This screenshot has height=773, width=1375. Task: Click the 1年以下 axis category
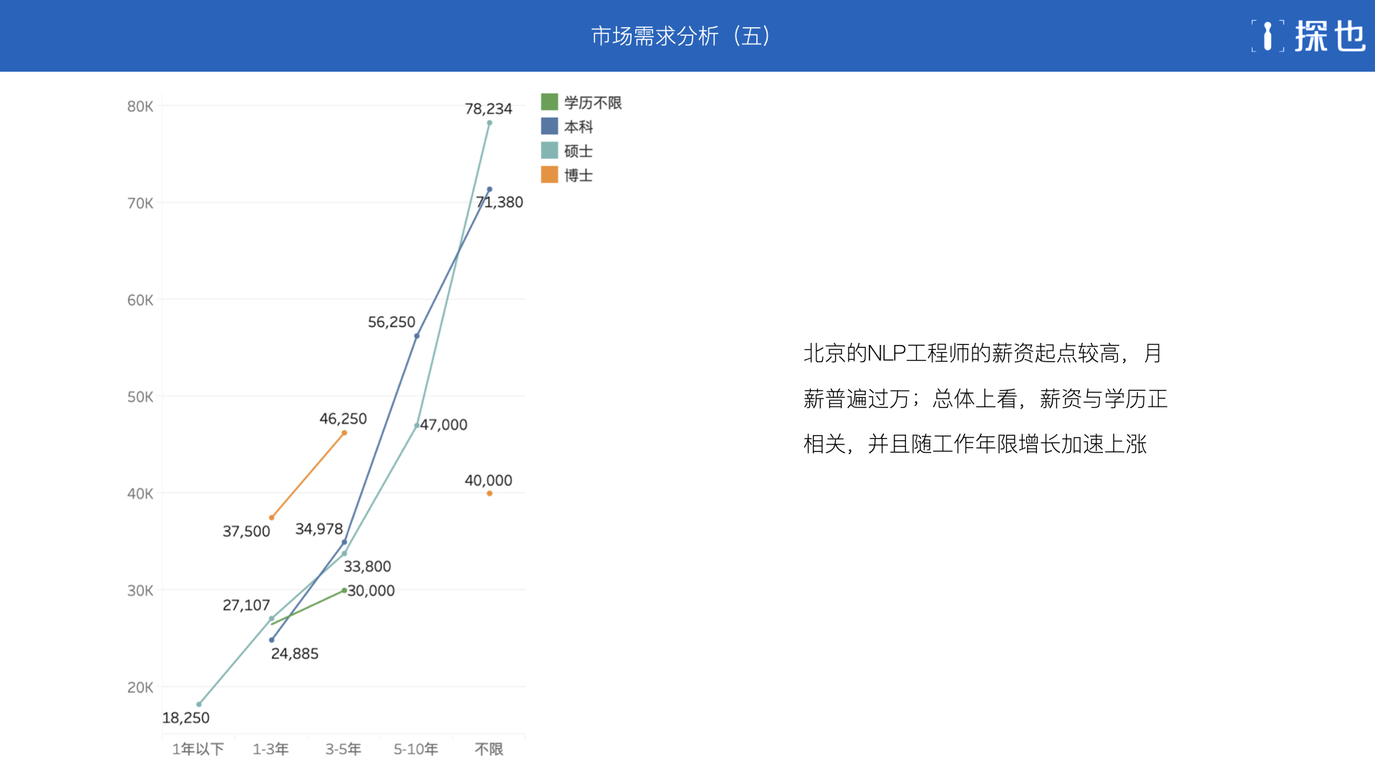coord(198,749)
